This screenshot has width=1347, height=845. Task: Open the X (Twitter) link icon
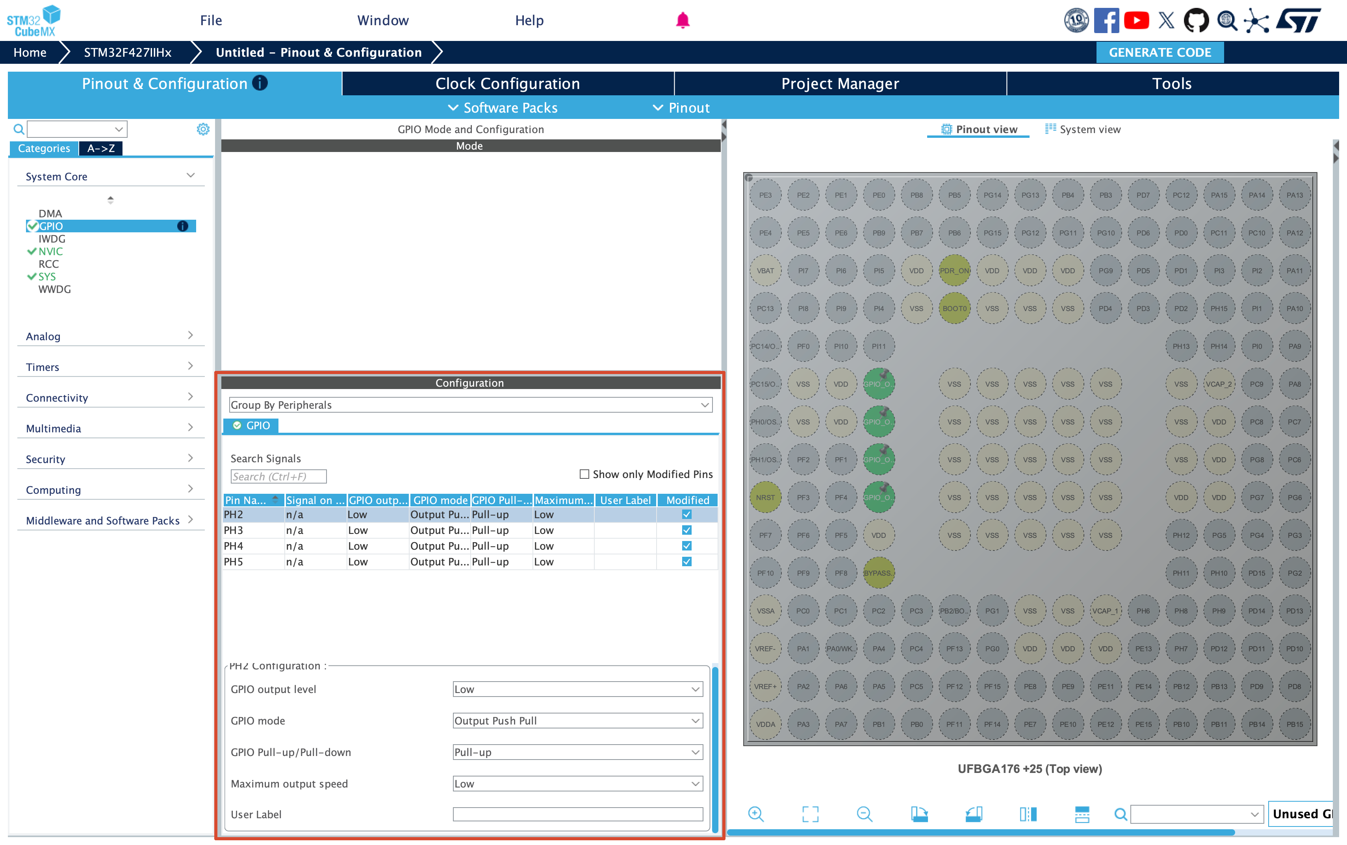[x=1167, y=21]
